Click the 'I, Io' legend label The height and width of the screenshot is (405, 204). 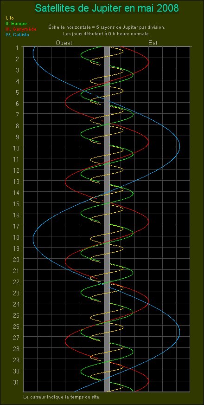(x=9, y=18)
